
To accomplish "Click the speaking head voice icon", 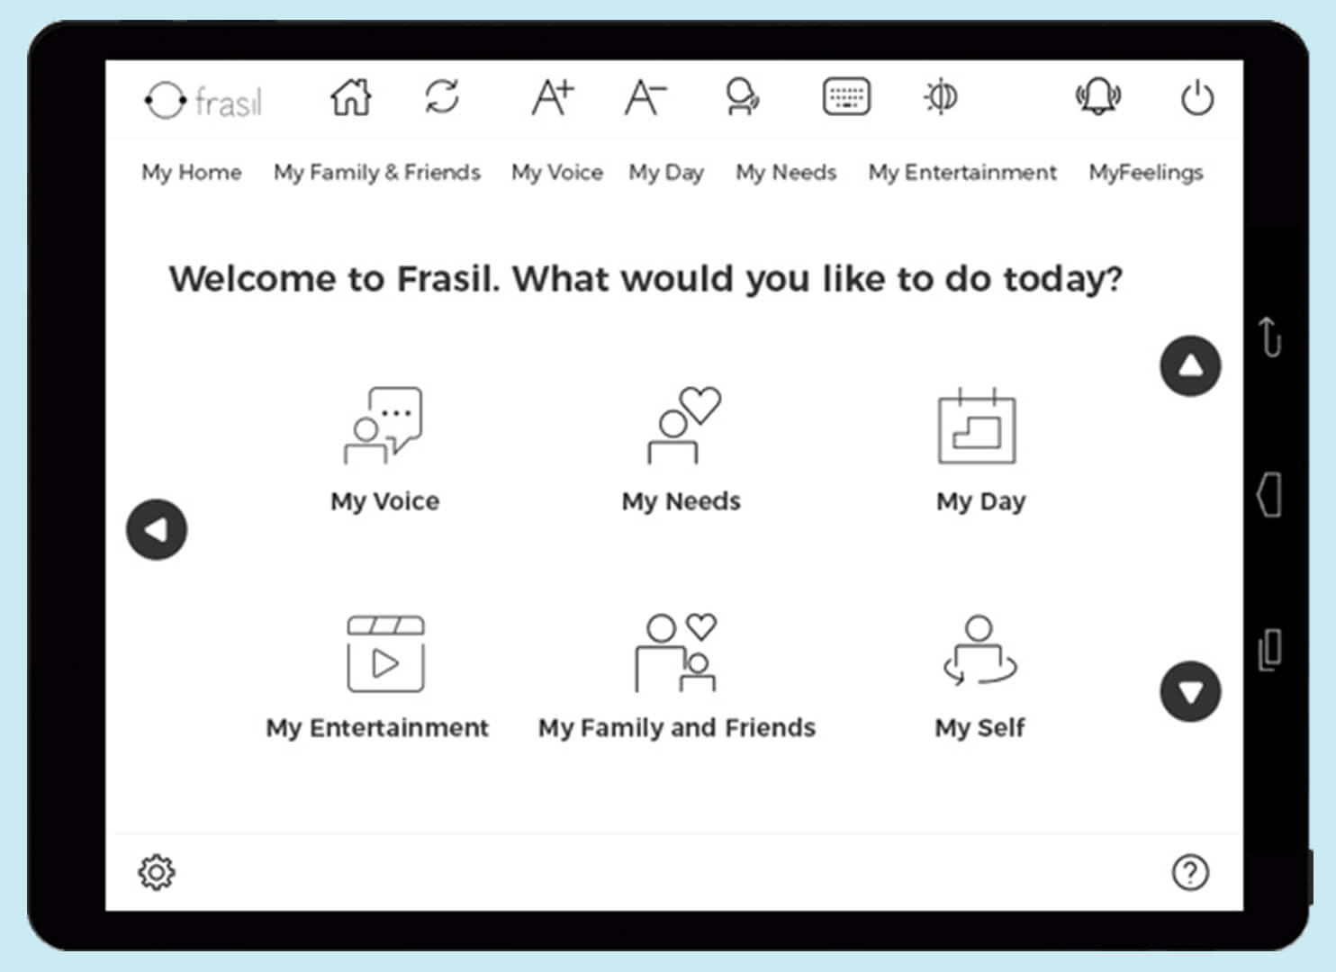I will click(x=743, y=97).
